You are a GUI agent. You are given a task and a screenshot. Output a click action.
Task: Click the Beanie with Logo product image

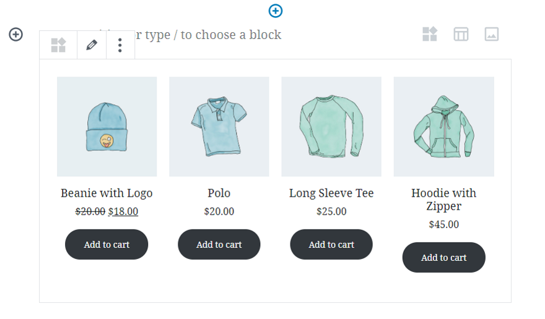107,127
